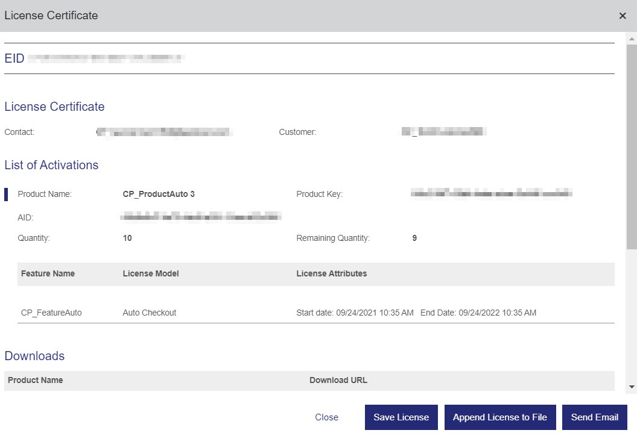Click the Save License button
637x433 pixels.
(401, 417)
